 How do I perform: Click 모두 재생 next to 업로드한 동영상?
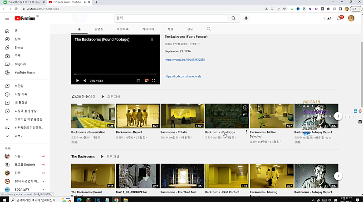(111, 96)
